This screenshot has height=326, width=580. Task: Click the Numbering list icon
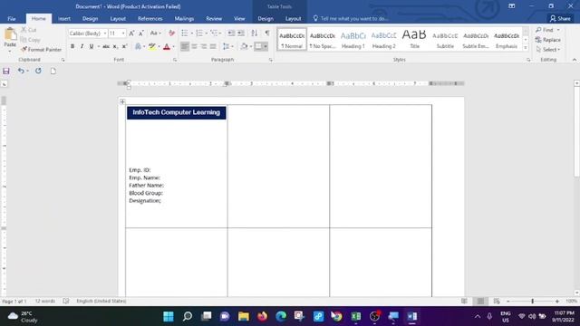(199, 34)
